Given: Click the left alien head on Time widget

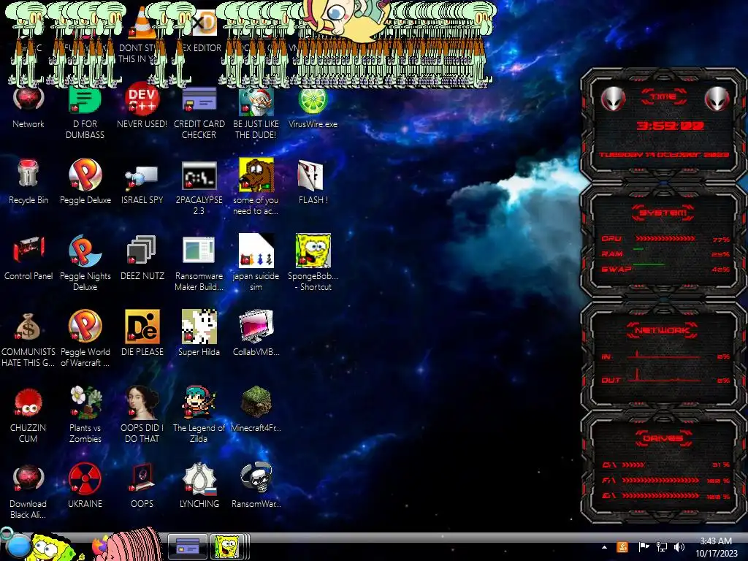Looking at the screenshot, I should (x=613, y=99).
